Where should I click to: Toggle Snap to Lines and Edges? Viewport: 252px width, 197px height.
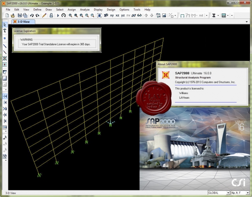5,121
